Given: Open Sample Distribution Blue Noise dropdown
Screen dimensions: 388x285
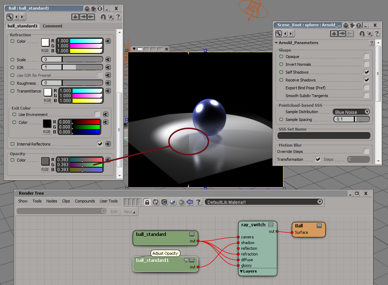Looking at the screenshot, I should pos(351,112).
